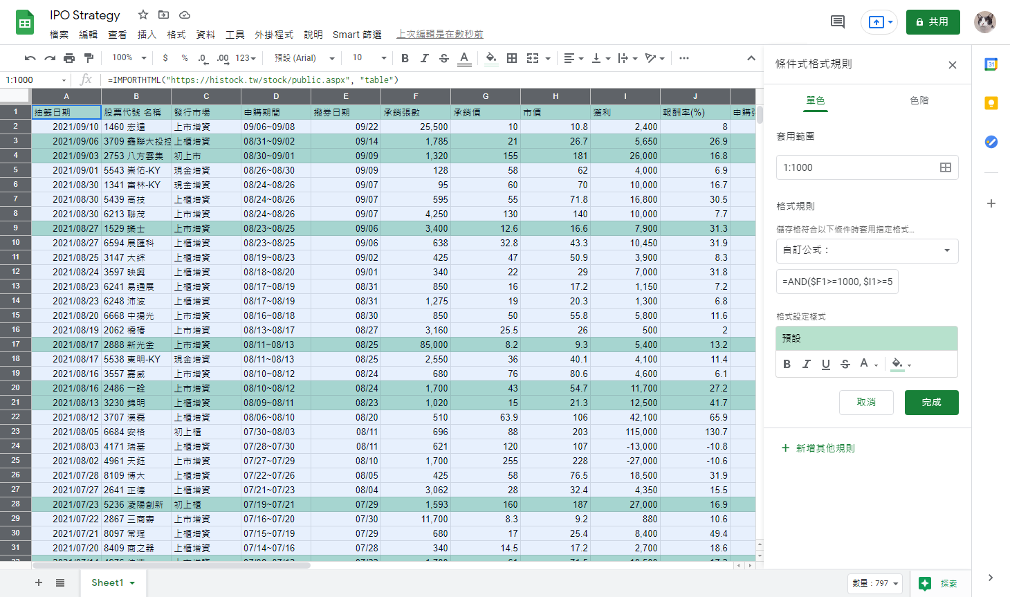The width and height of the screenshot is (1010, 597).
Task: Open the 資料 menu
Action: (205, 35)
